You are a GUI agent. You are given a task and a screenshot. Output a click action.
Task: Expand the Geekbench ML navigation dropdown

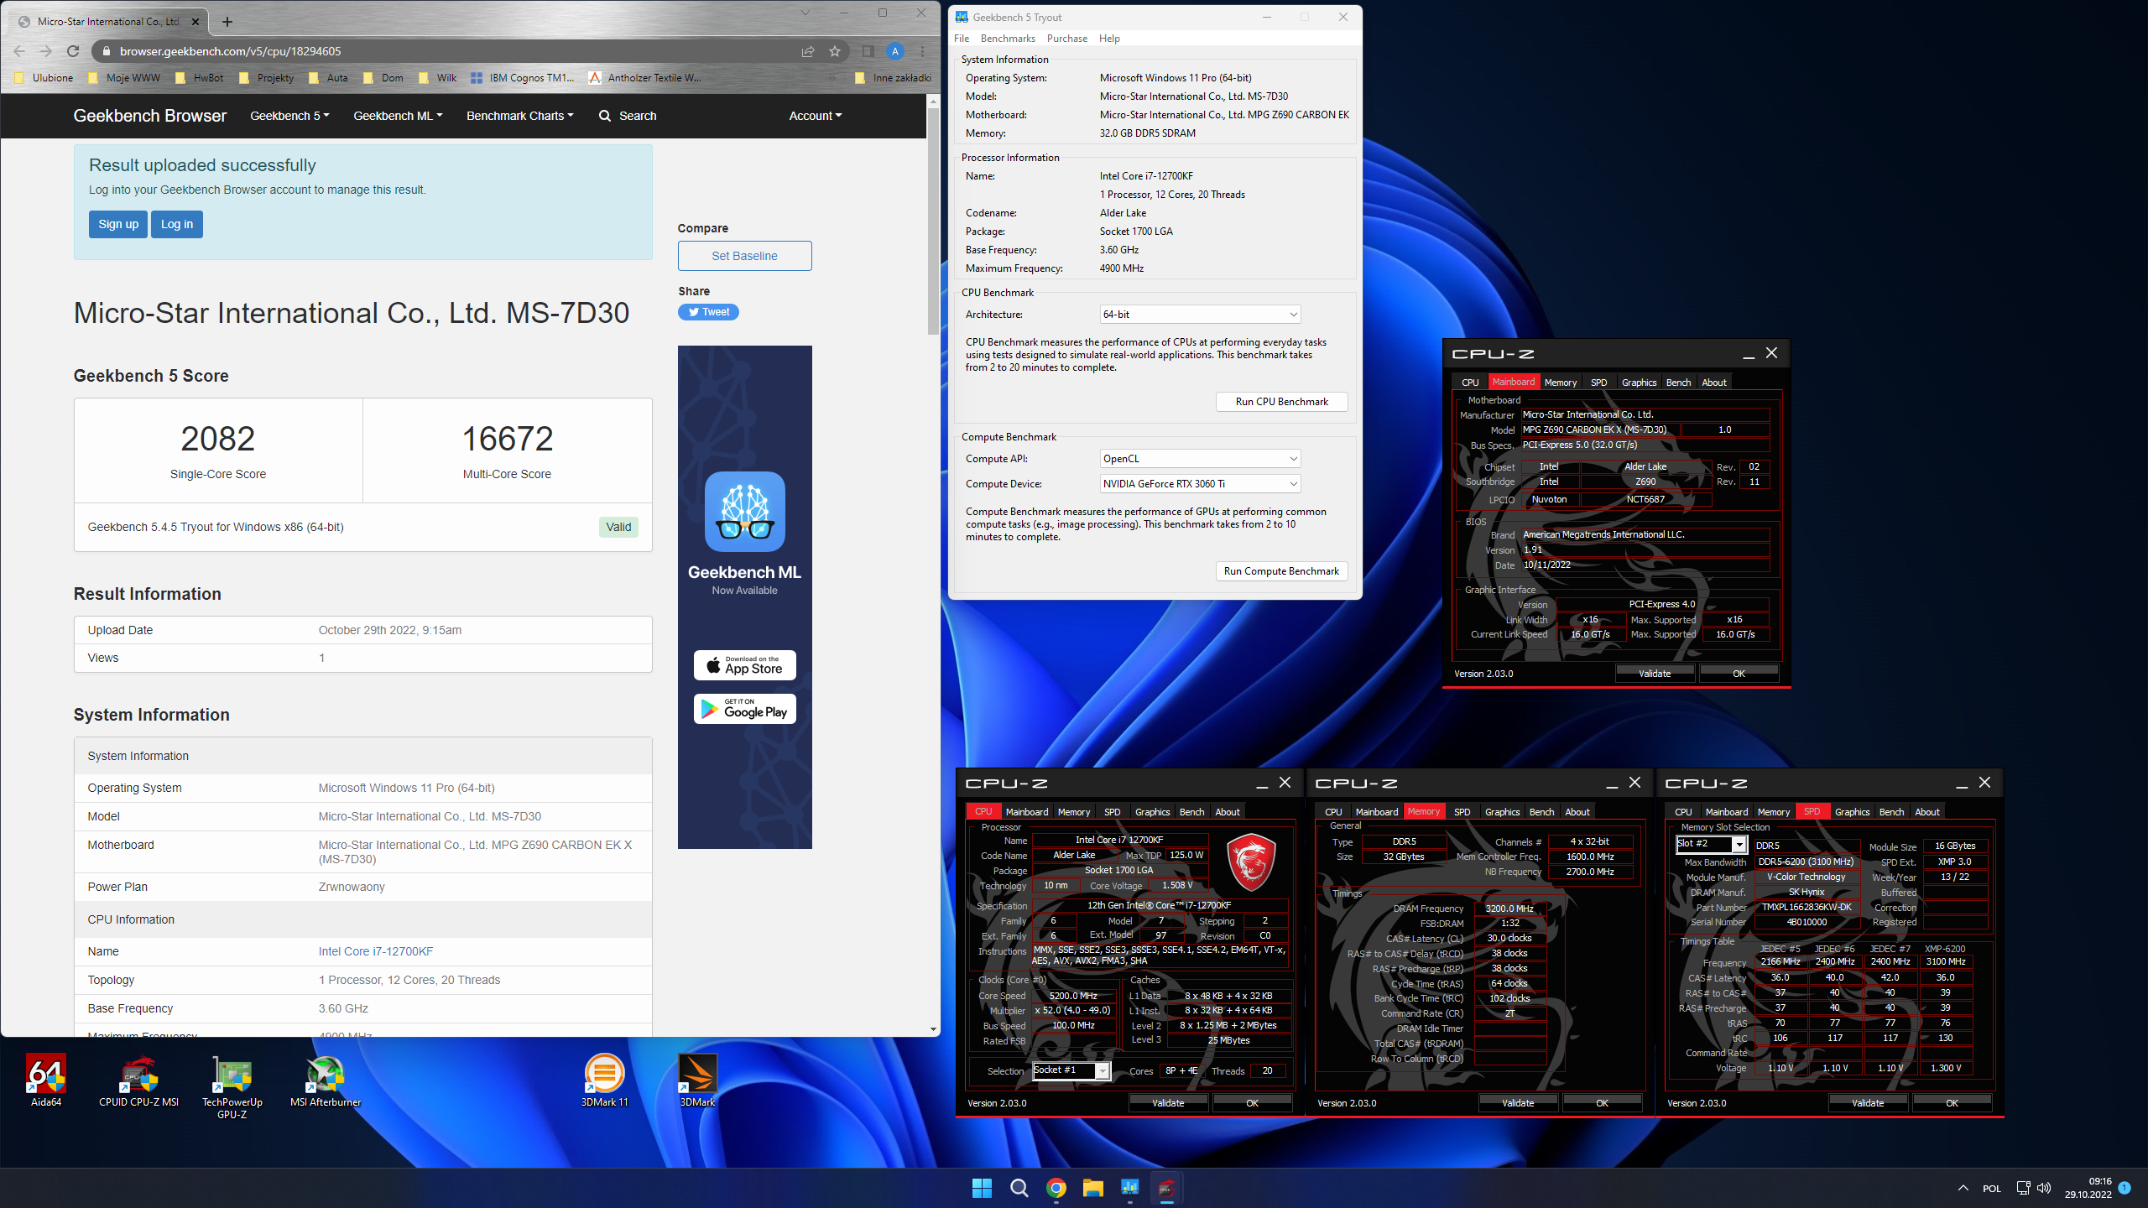[x=398, y=116]
